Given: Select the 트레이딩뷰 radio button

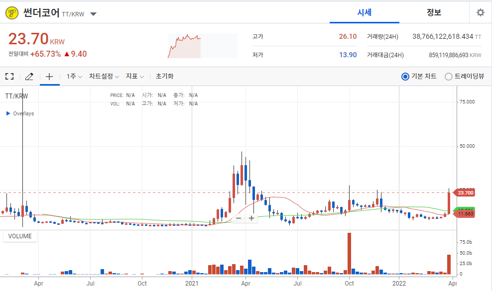Looking at the screenshot, I should 448,77.
